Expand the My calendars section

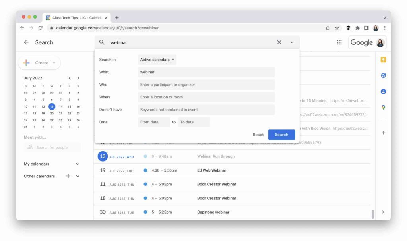pyautogui.click(x=78, y=164)
